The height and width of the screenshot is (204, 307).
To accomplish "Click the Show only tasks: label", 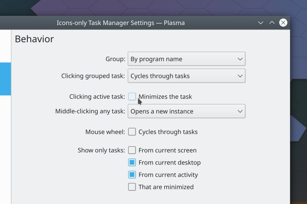I will [101, 150].
